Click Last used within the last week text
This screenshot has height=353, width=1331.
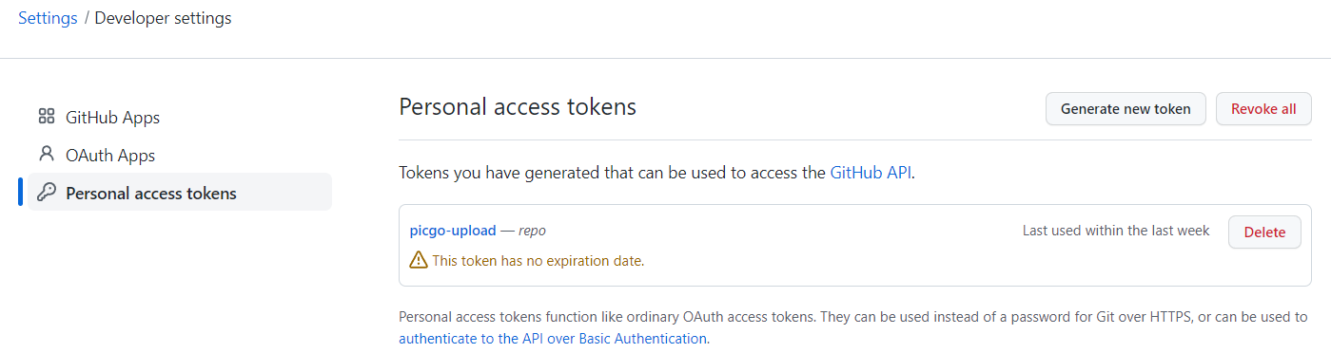1116,231
